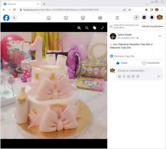The width and height of the screenshot is (166, 149).
Task: Open the post options three-dot menu
Action: 160,36
